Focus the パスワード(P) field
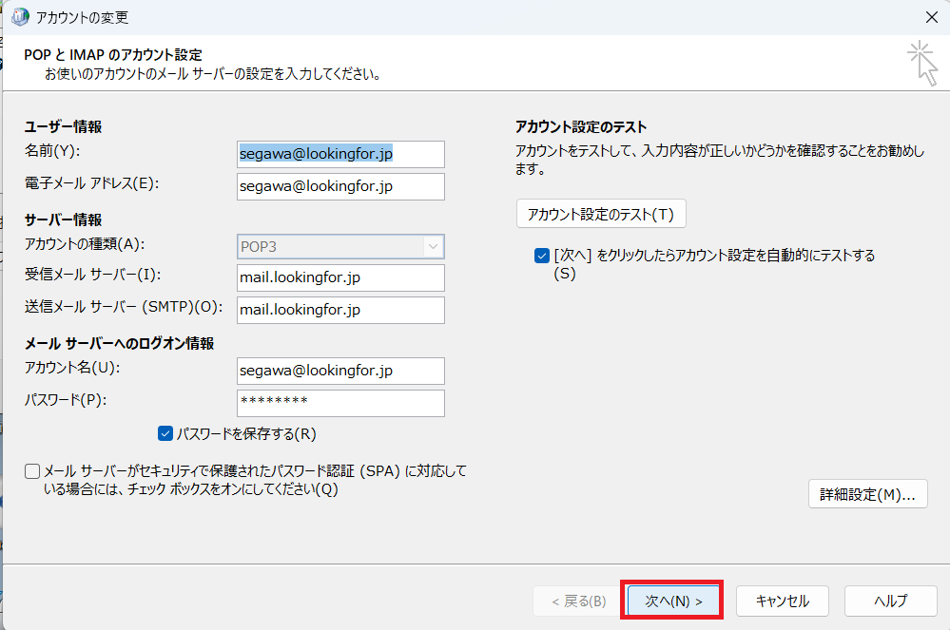Viewport: 950px width, 630px height. (x=340, y=403)
